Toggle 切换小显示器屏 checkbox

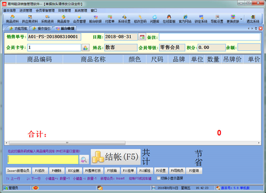[x=159, y=178]
